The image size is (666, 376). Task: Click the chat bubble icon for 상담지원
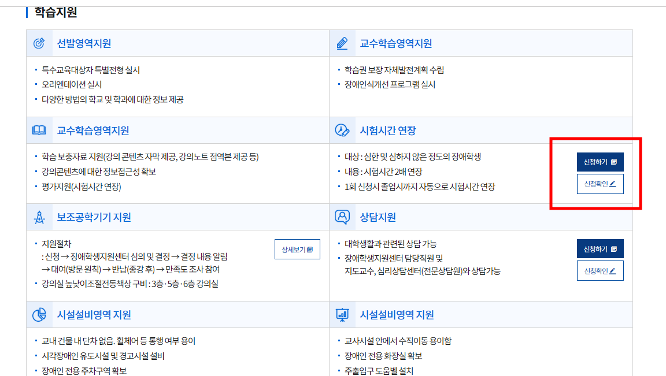(342, 218)
